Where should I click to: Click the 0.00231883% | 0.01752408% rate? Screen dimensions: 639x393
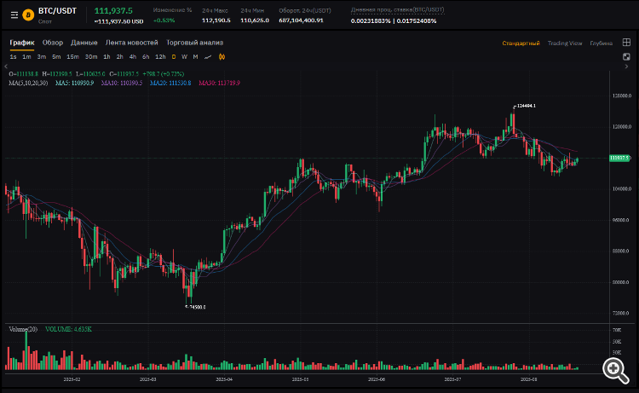[394, 20]
